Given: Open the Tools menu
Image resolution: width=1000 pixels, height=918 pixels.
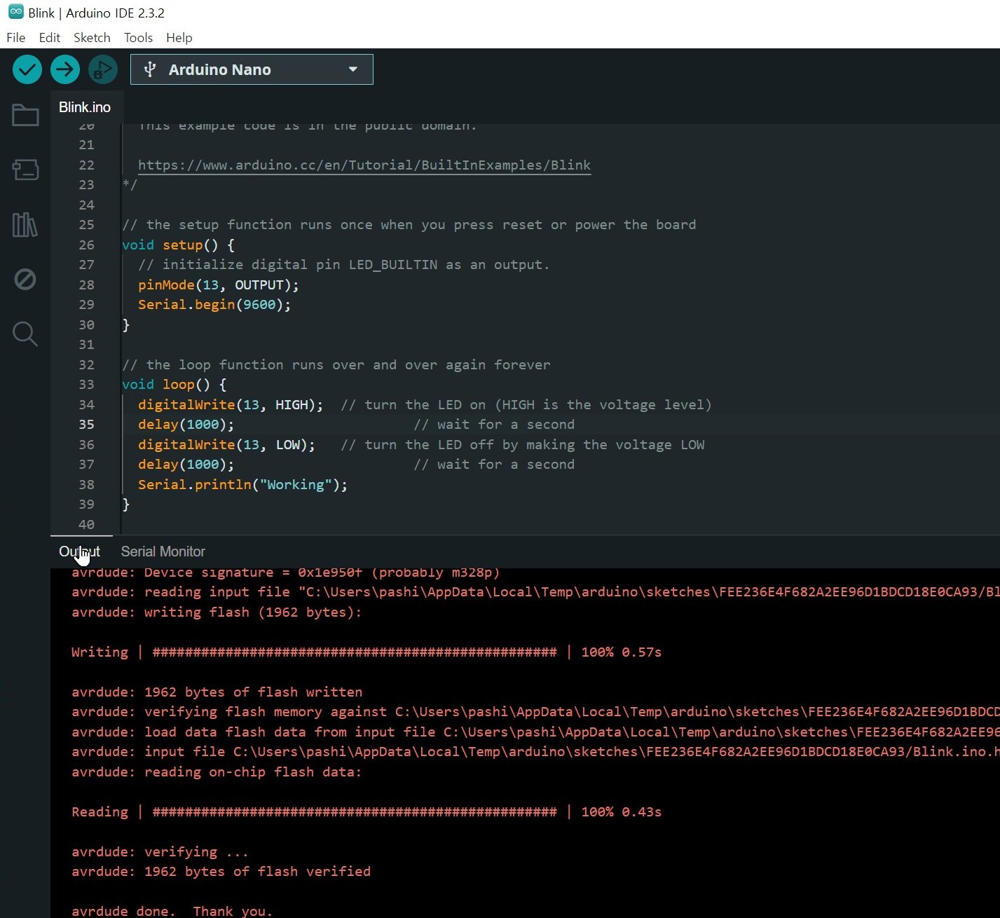Looking at the screenshot, I should tap(138, 38).
